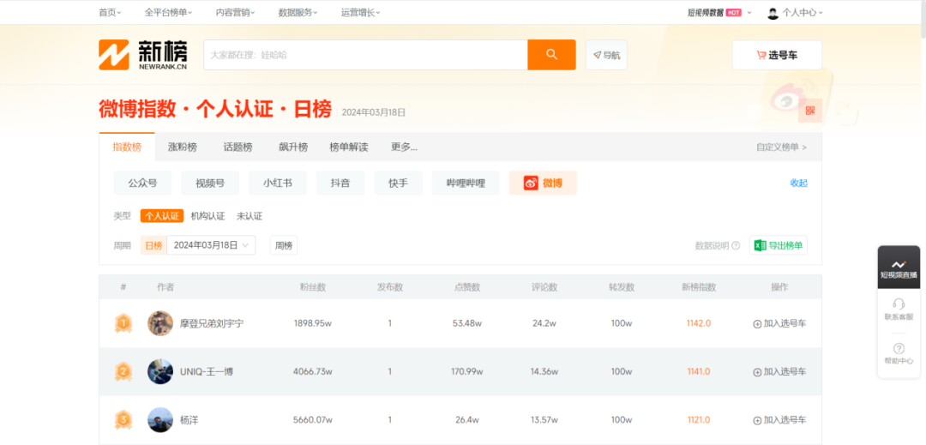Screen dimensions: 926x445
Task: Select 视频号 platform
Action: tap(210, 183)
